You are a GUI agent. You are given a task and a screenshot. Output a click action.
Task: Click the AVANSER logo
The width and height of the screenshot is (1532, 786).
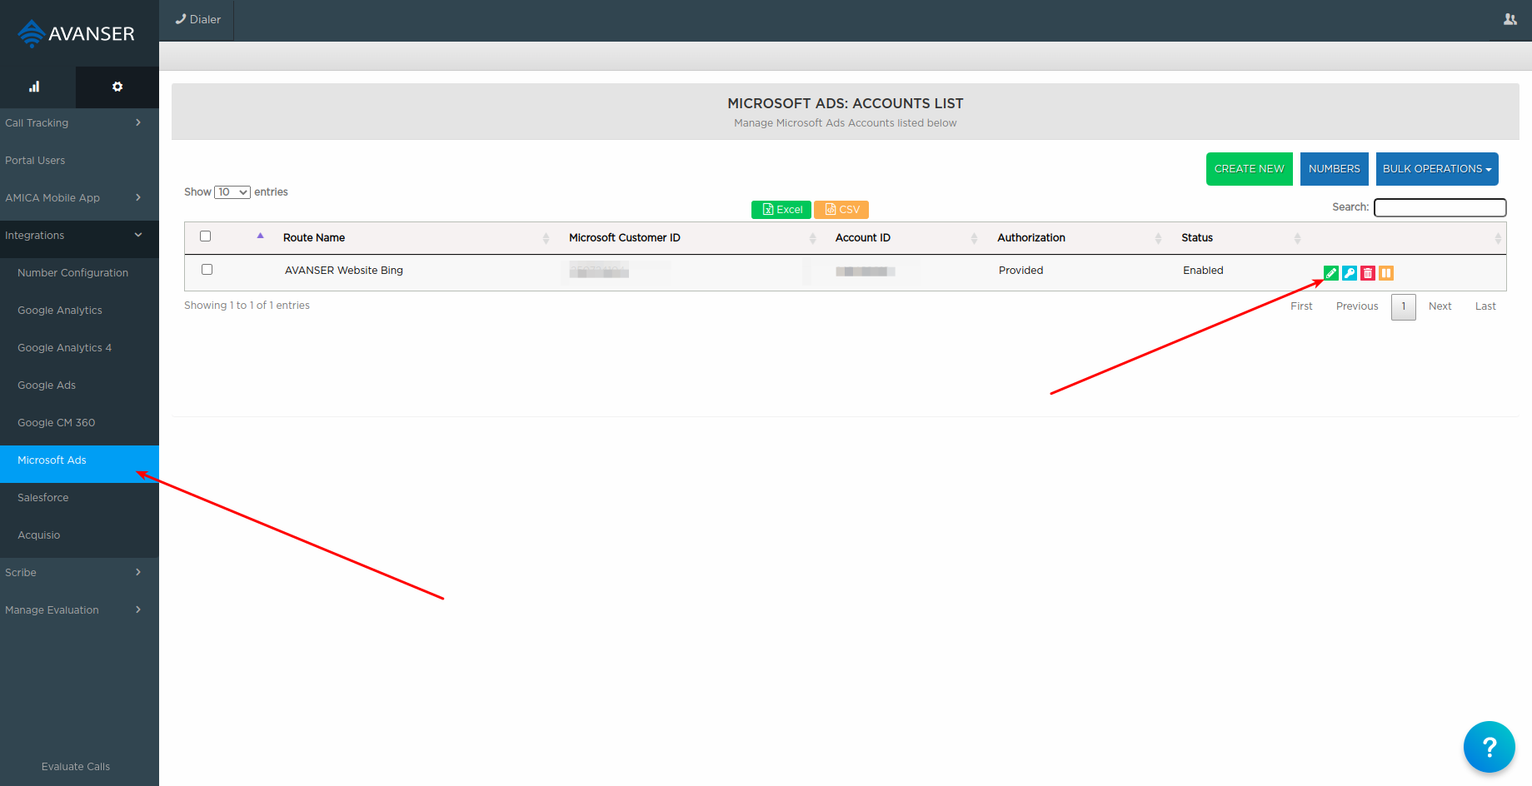coord(76,33)
